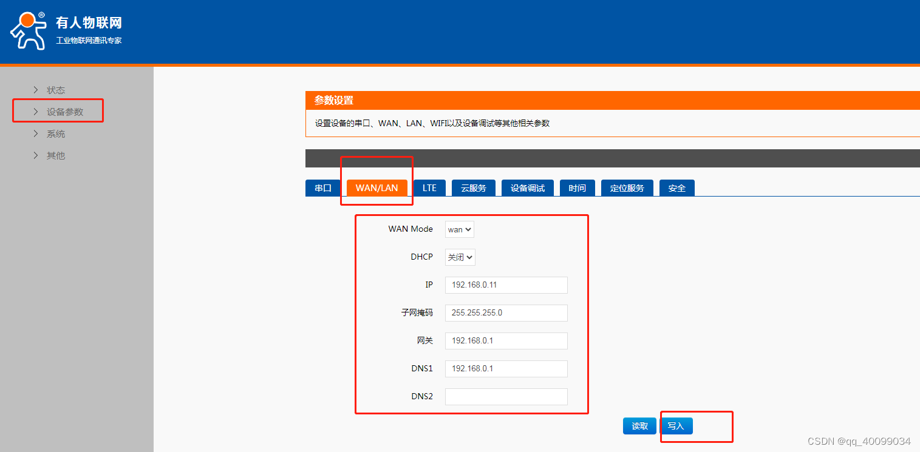This screenshot has height=452, width=920.
Task: Click the DHCP label
Action: (x=421, y=257)
